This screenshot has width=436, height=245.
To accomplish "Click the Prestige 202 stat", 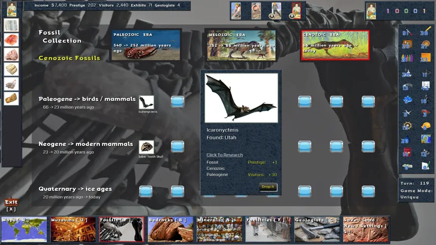I will click(x=83, y=5).
